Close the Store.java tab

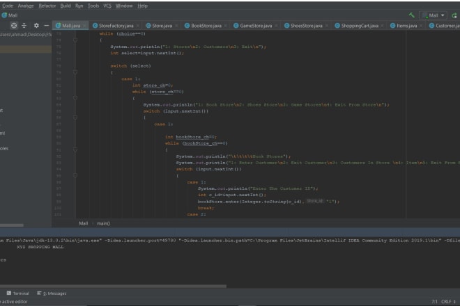click(x=176, y=26)
